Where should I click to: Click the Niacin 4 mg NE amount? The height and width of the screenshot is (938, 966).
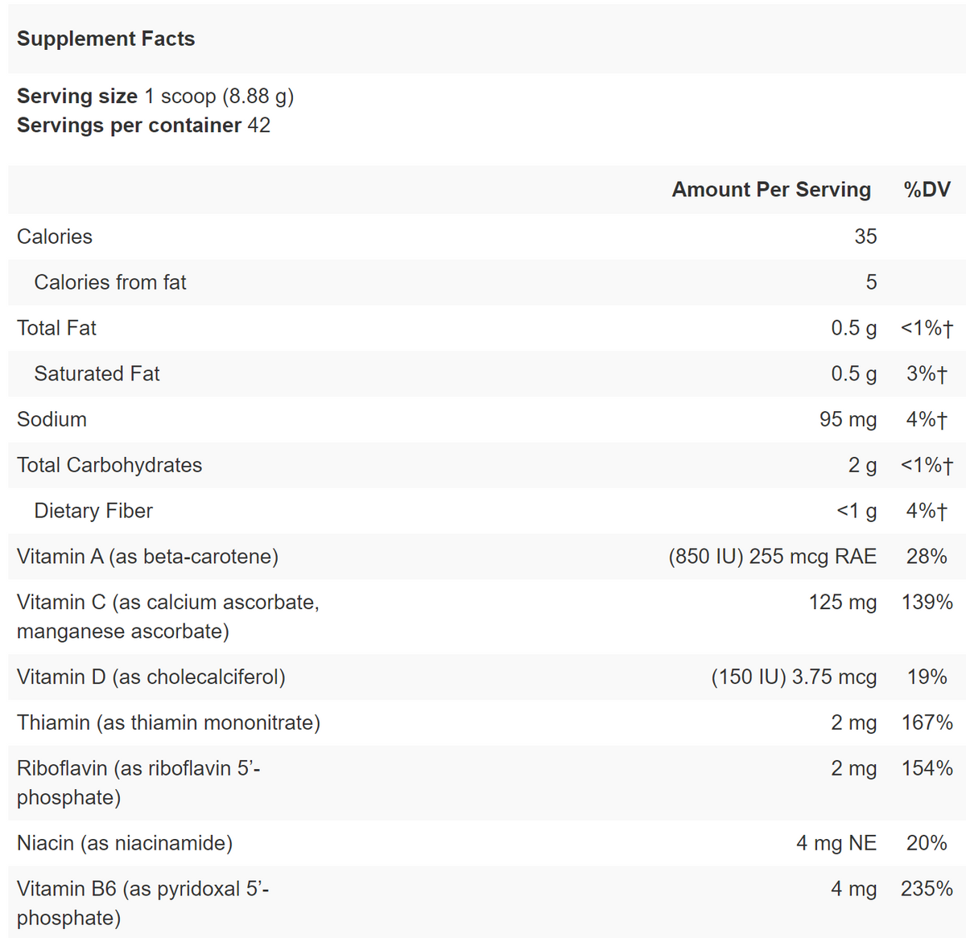[836, 843]
